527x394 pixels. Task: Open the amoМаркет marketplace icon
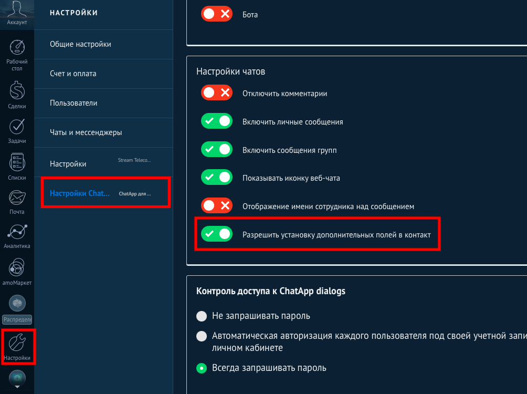point(17,267)
